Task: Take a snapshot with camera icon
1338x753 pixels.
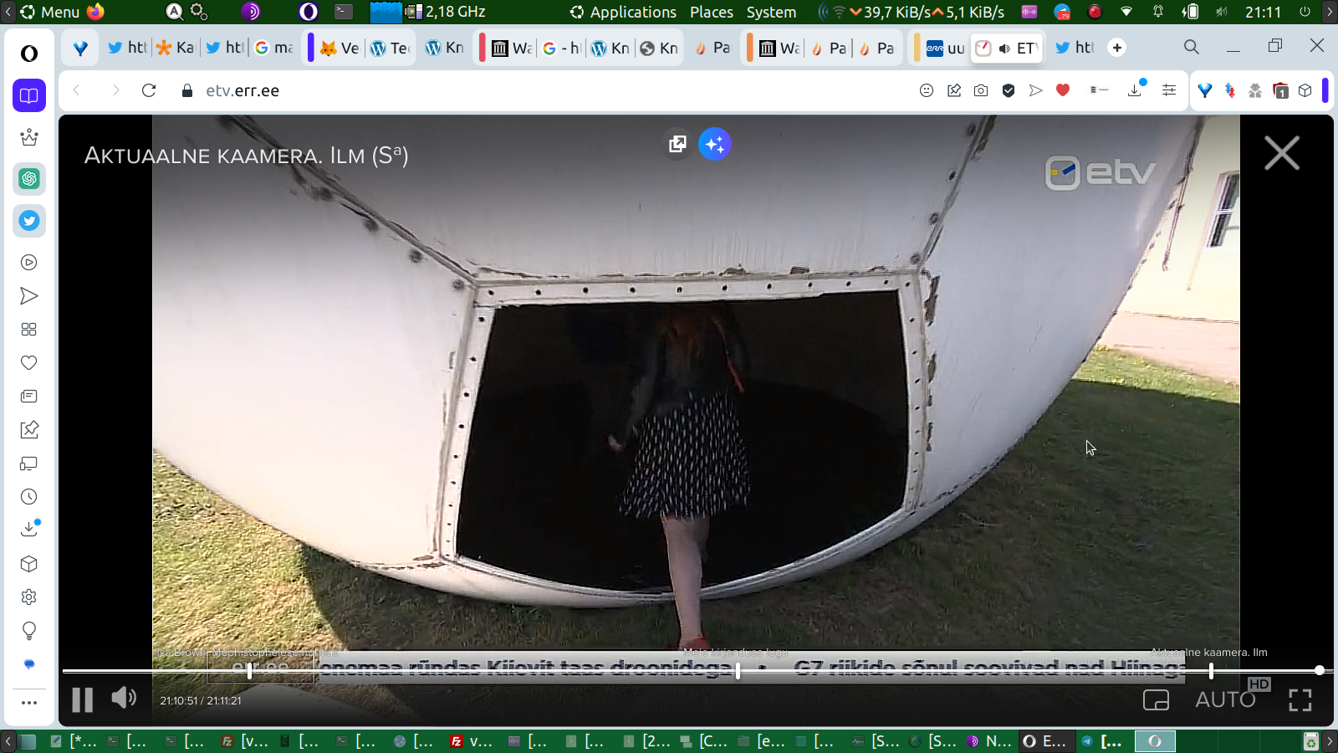Action: point(981,90)
